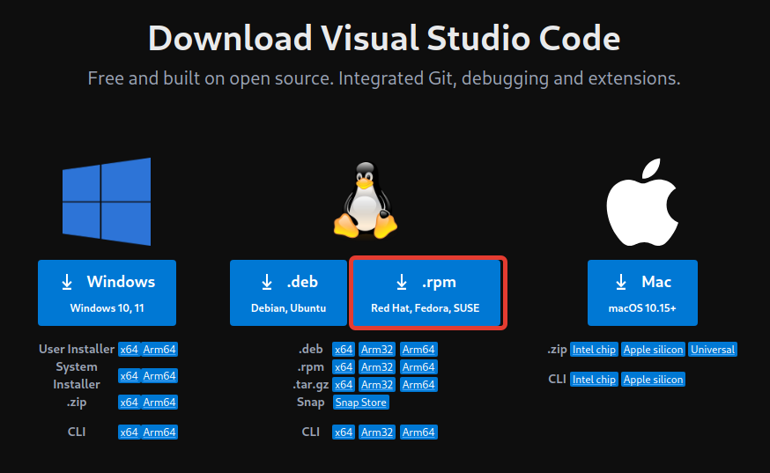The height and width of the screenshot is (473, 770).
Task: Get Linux CLI x64 link
Action: [344, 432]
